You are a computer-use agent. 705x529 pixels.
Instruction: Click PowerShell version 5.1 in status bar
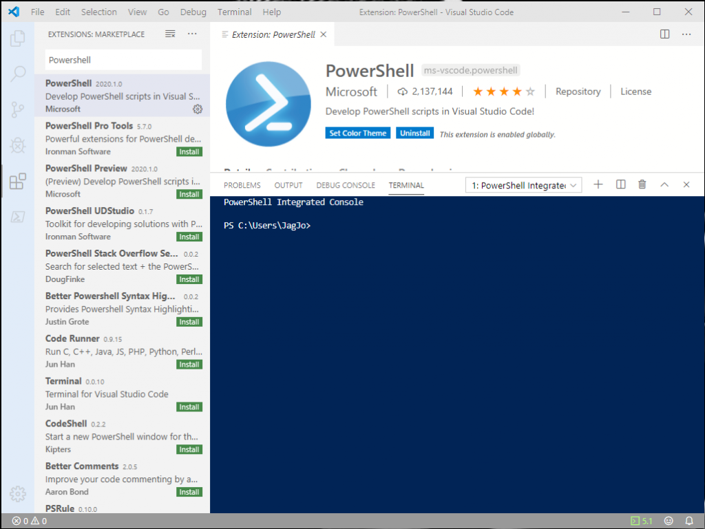[642, 521]
